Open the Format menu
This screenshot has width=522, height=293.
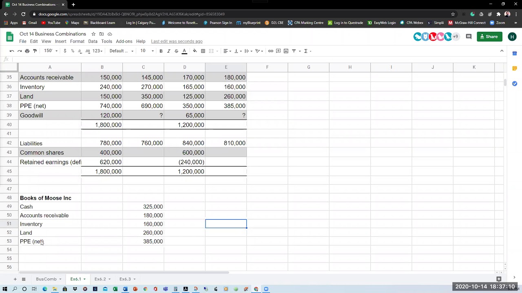(x=77, y=42)
